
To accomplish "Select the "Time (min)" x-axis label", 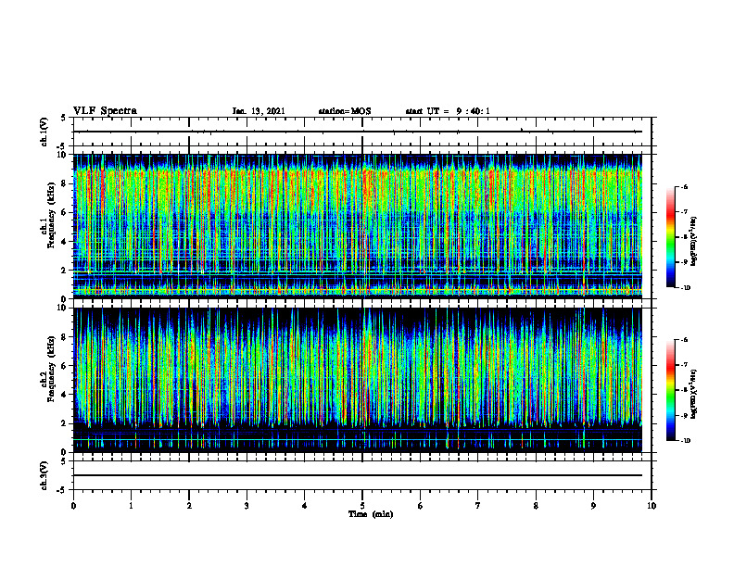I will pos(371,514).
